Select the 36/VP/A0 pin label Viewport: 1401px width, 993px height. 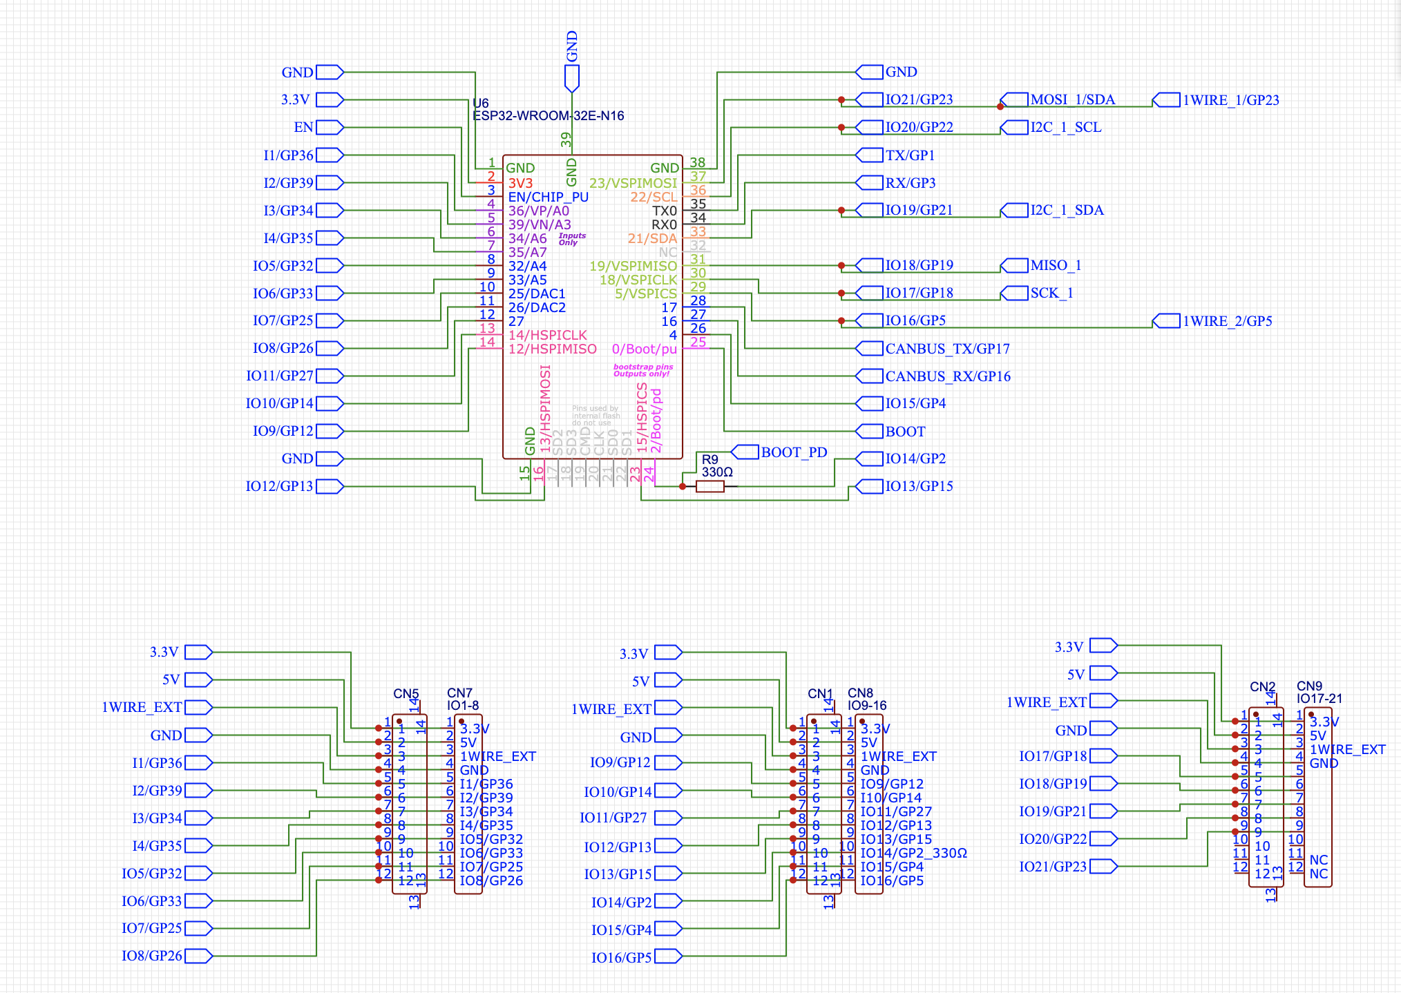pos(539,211)
